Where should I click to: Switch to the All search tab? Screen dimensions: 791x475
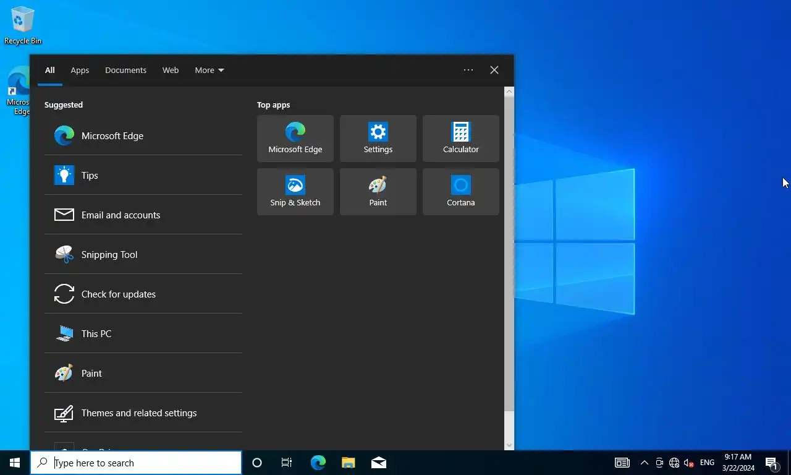click(x=50, y=70)
